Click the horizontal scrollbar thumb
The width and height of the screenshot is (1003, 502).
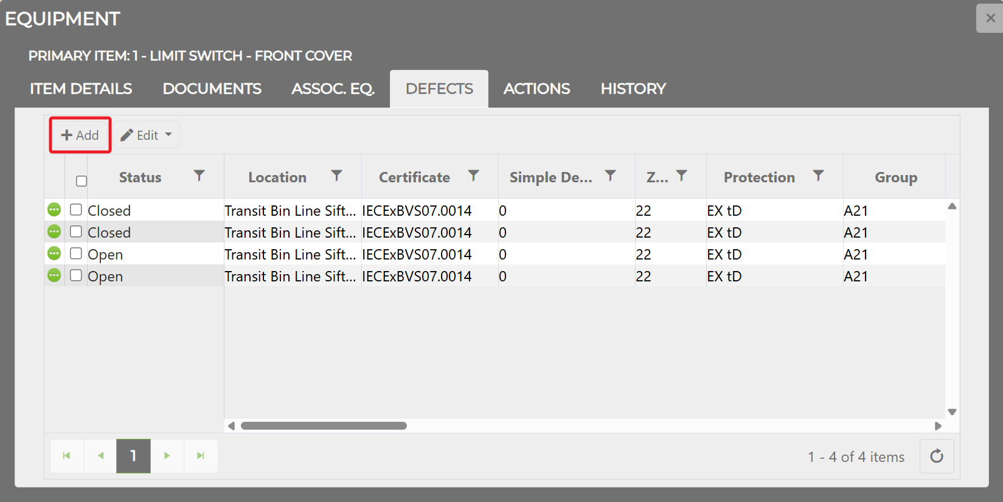click(x=324, y=425)
